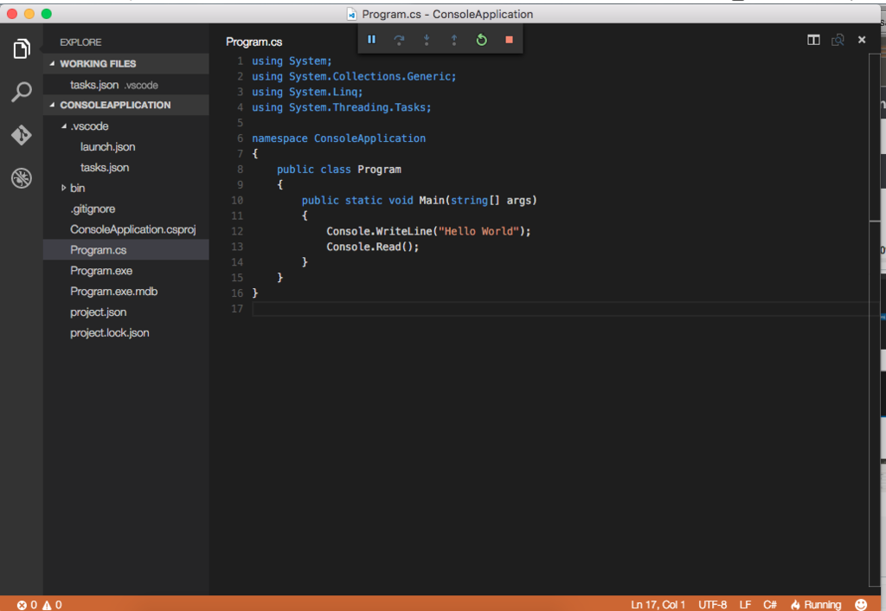Select Program.cs in the file tree
The height and width of the screenshot is (611, 886).
[125, 250]
